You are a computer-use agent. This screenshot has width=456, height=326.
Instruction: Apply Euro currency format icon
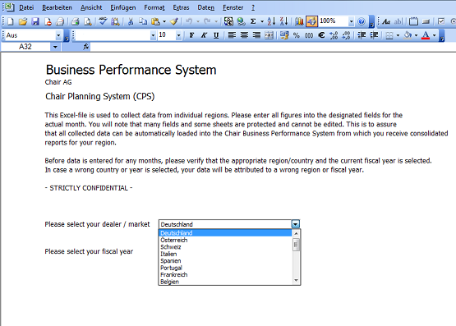coord(321,35)
